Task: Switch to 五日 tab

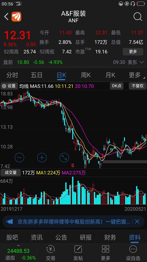Action: click(x=37, y=75)
